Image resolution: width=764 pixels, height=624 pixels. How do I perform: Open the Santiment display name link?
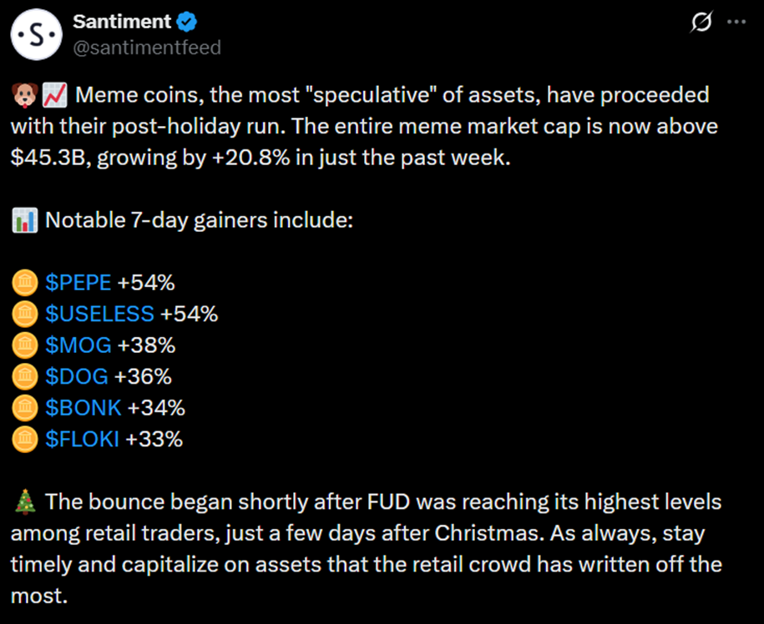(x=122, y=22)
